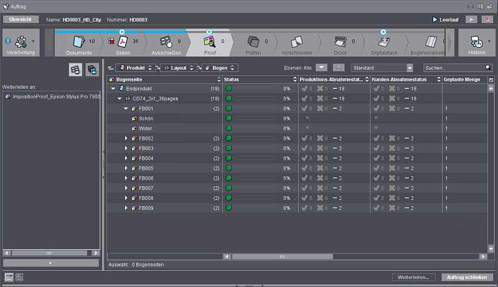Click the Weiterleiten... button
Viewport: 498px width, 287px height.
(x=413, y=277)
